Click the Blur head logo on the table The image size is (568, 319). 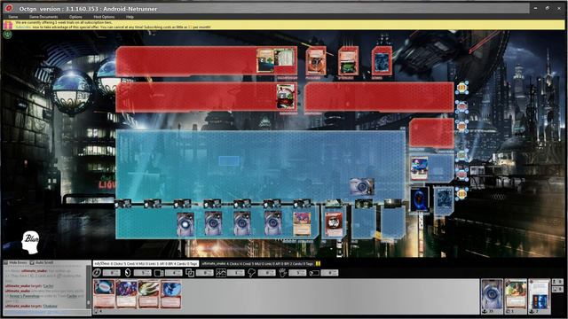point(30,242)
